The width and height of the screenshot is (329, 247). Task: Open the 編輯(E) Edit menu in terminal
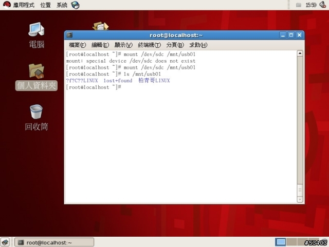pyautogui.click(x=100, y=45)
